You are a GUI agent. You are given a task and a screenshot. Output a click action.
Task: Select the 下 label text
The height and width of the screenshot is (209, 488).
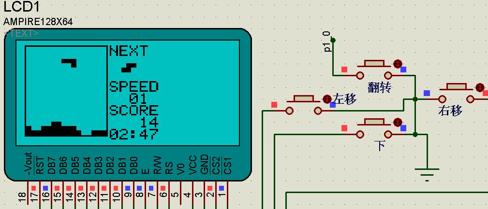point(380,145)
